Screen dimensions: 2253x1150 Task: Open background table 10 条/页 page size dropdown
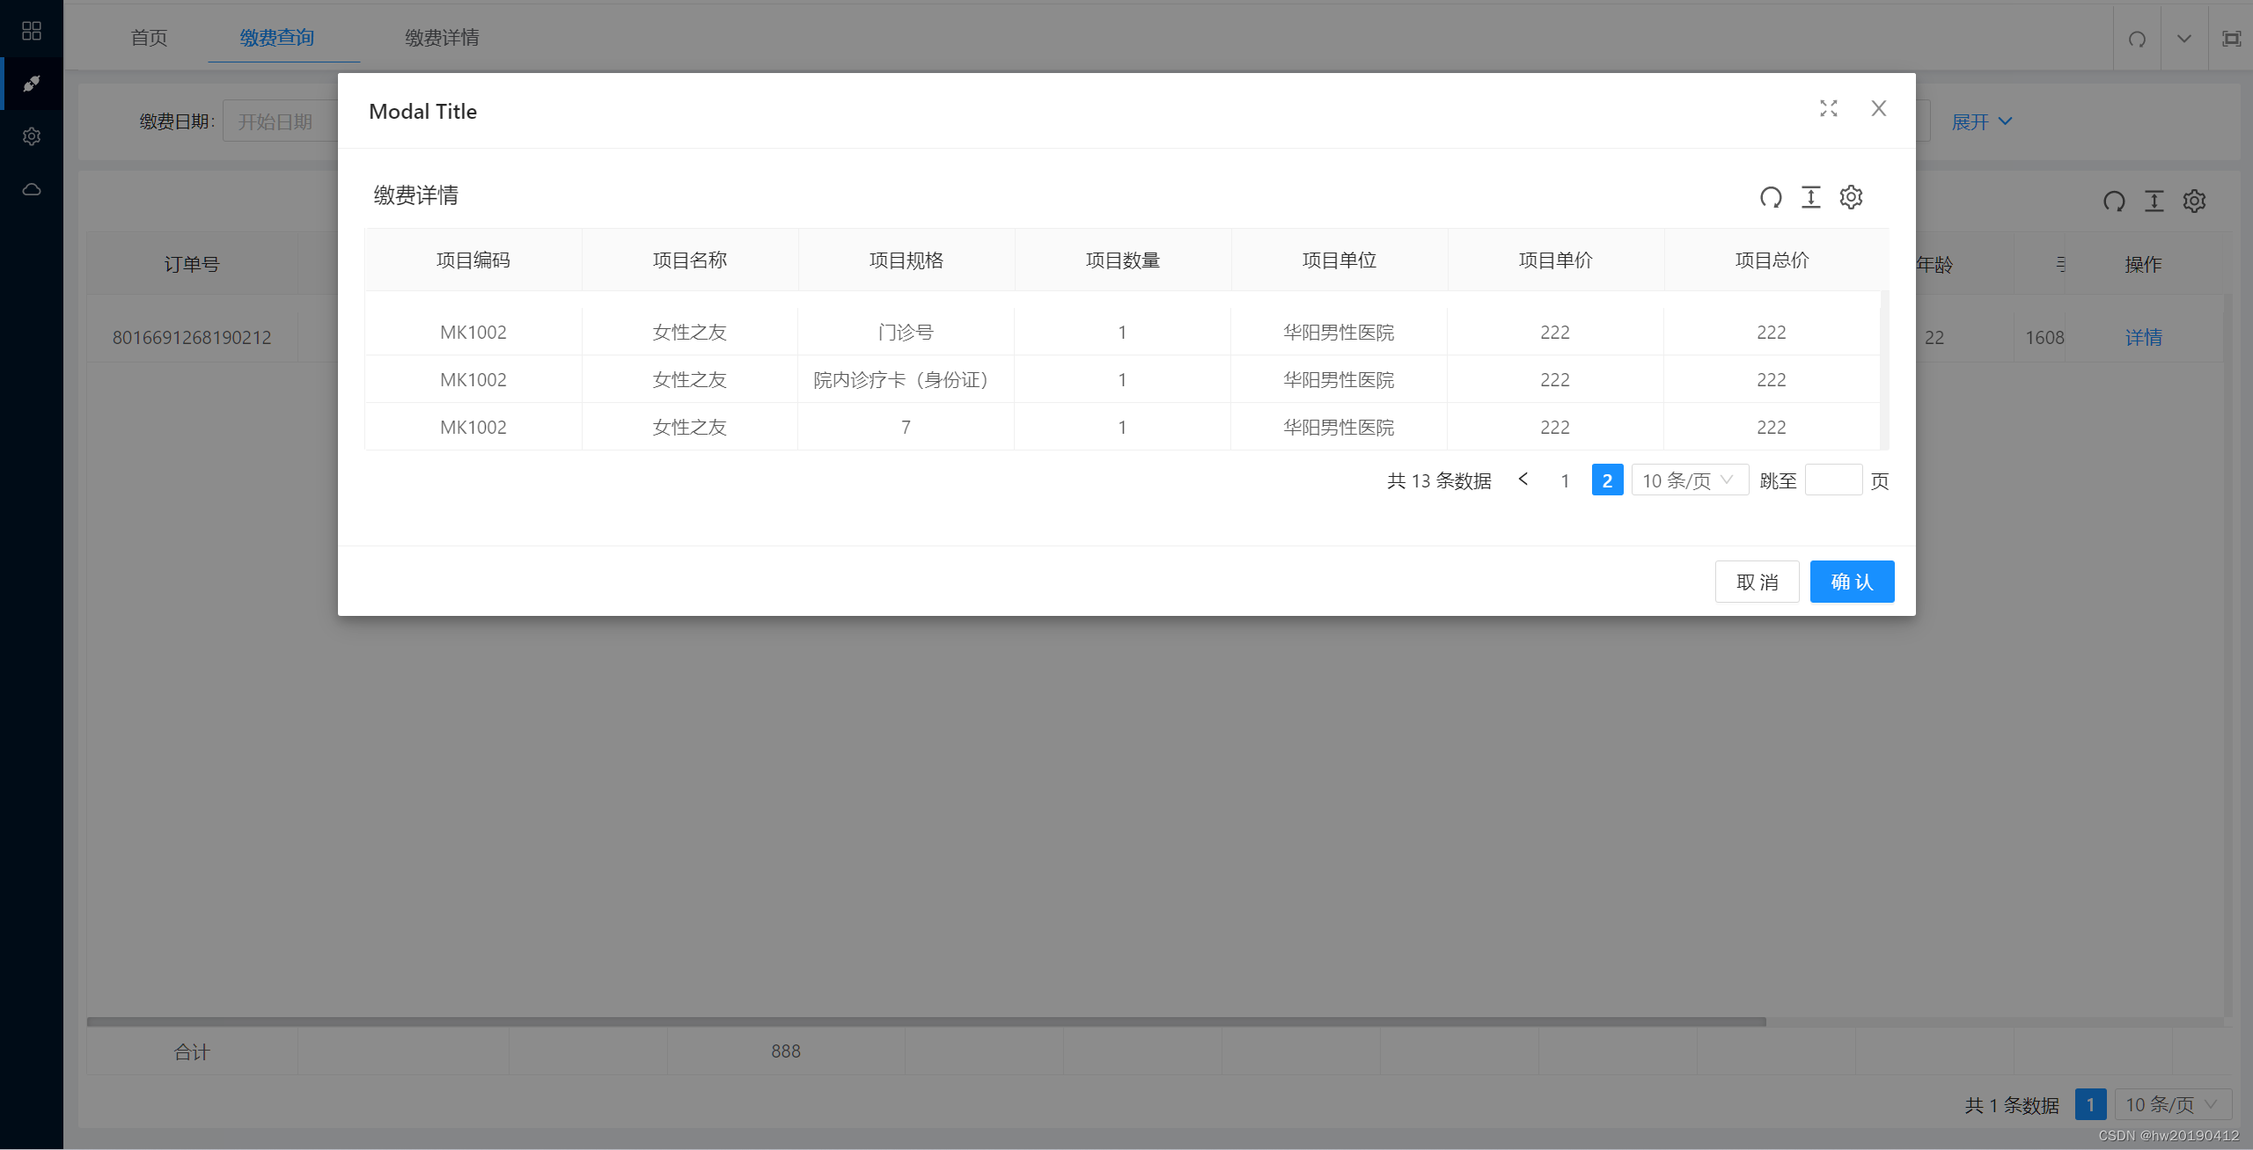tap(2172, 1104)
